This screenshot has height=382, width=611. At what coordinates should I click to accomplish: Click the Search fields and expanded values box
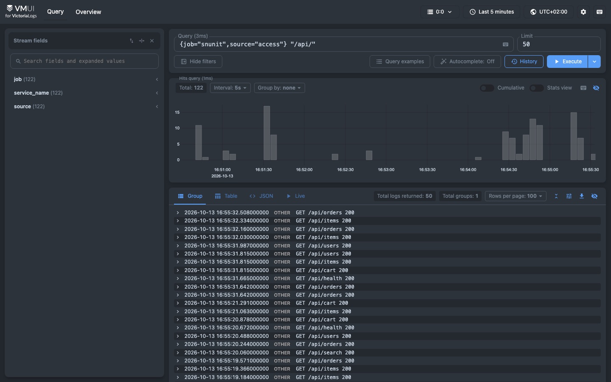click(x=84, y=61)
